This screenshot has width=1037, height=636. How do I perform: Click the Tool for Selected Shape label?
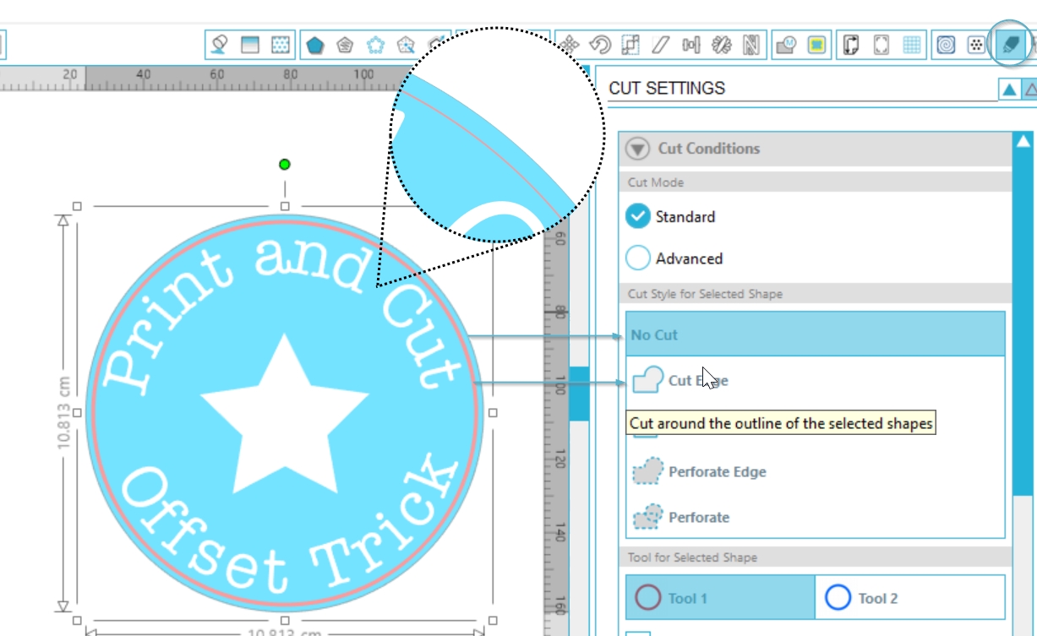tap(692, 557)
